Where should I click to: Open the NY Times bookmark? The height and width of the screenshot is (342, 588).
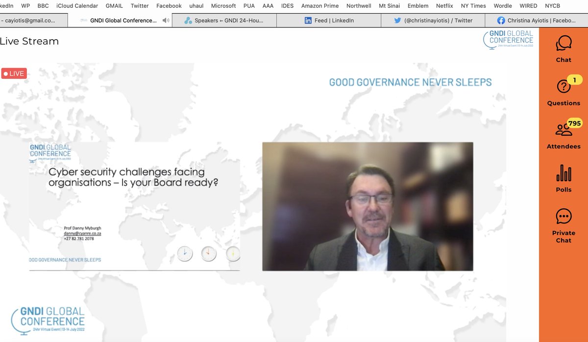pyautogui.click(x=474, y=6)
